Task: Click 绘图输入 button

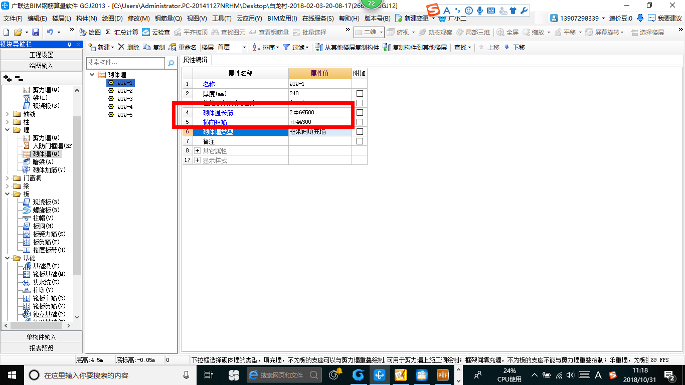Action: [41, 66]
